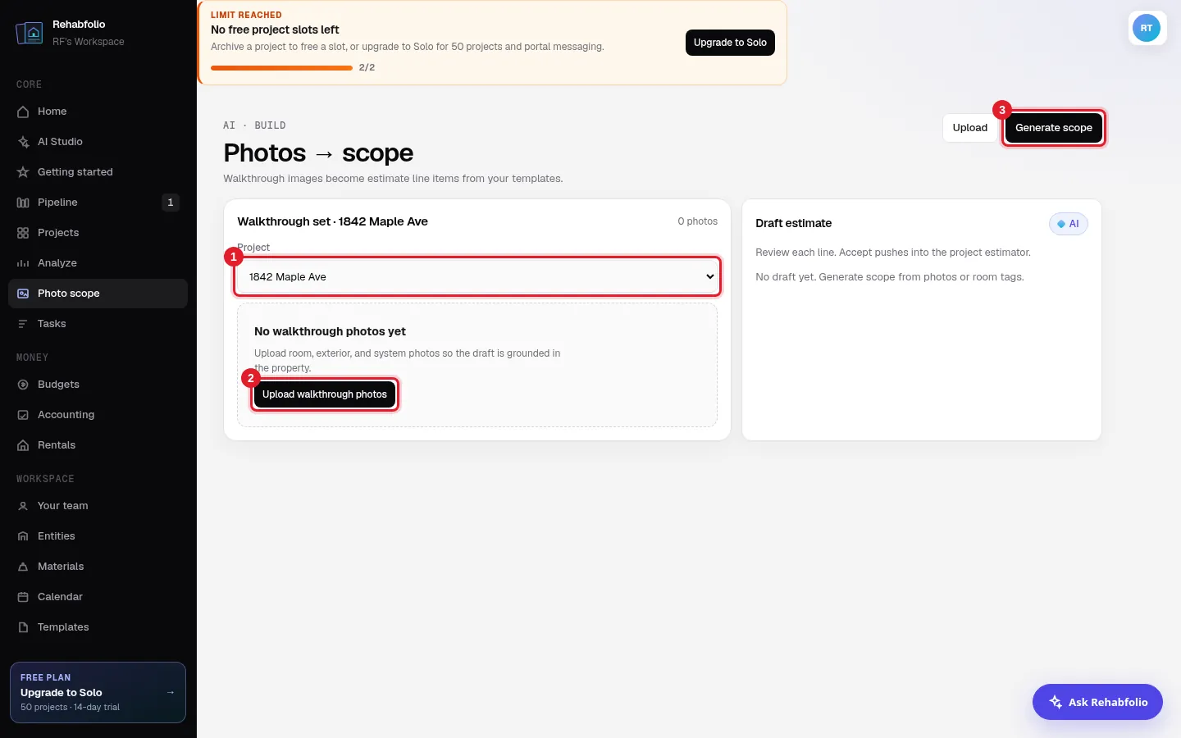Click the Budgets coin icon

point(23,385)
